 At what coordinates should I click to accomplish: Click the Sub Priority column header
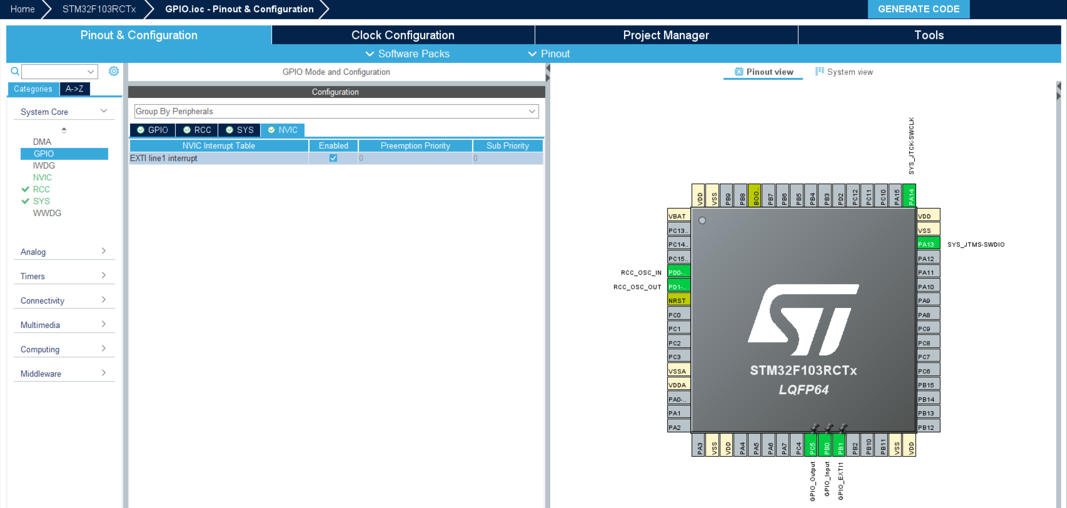coord(508,145)
